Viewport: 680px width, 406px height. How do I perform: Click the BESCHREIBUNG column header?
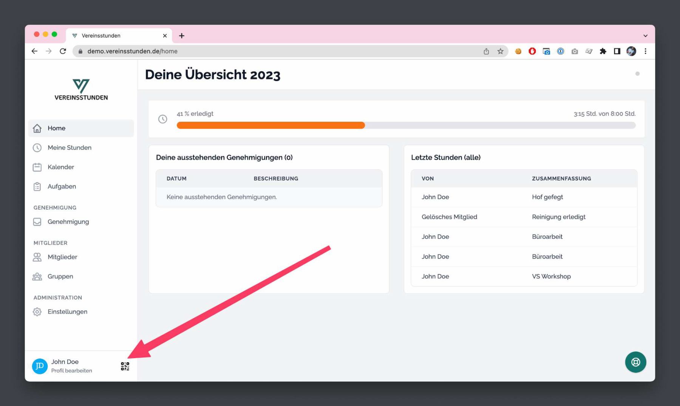(x=276, y=179)
